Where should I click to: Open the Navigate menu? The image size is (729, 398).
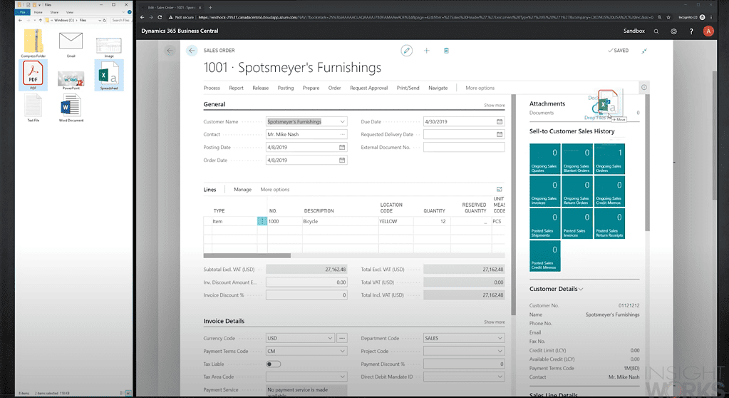click(438, 88)
